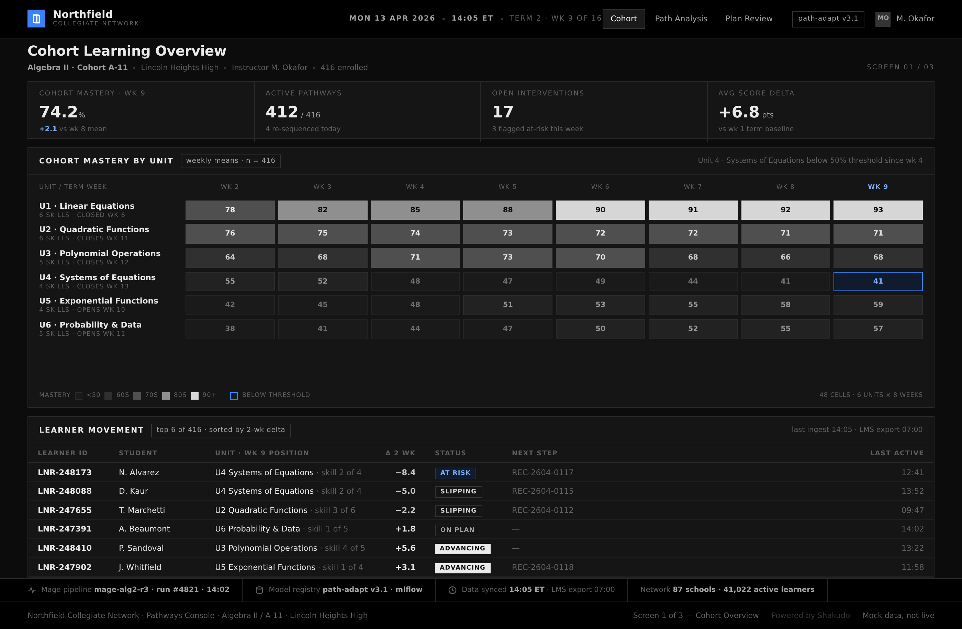This screenshot has height=629, width=962.
Task: Click the 90+ mastery legend swatch
Action: coord(195,396)
